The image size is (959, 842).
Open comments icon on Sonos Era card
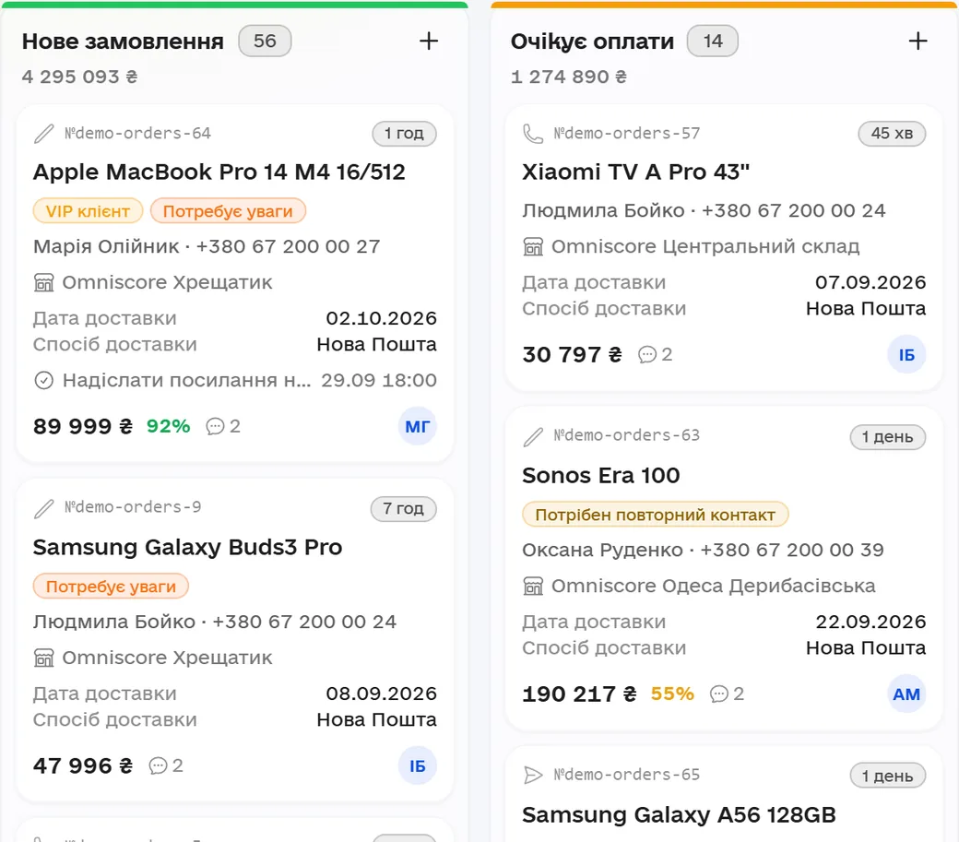click(x=718, y=694)
